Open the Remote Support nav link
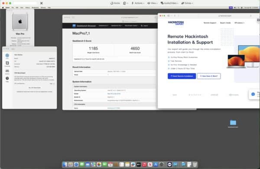This screenshot has height=169, width=260. click(210, 23)
